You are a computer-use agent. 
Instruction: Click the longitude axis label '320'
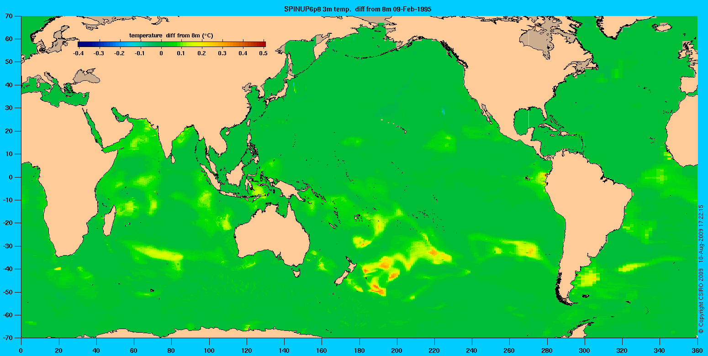coord(622,352)
